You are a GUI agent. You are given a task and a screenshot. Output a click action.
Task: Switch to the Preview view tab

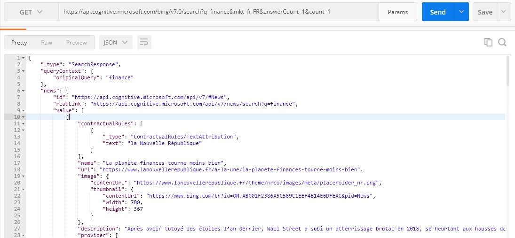[x=76, y=42]
